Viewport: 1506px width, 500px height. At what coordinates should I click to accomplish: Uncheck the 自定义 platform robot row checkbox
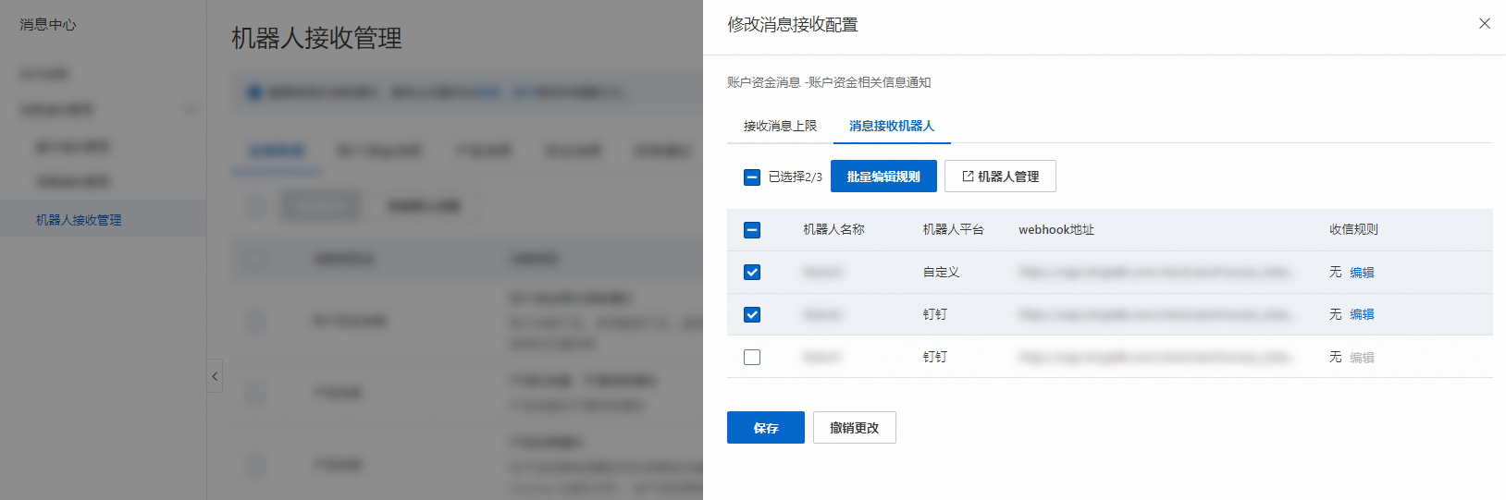click(x=752, y=273)
